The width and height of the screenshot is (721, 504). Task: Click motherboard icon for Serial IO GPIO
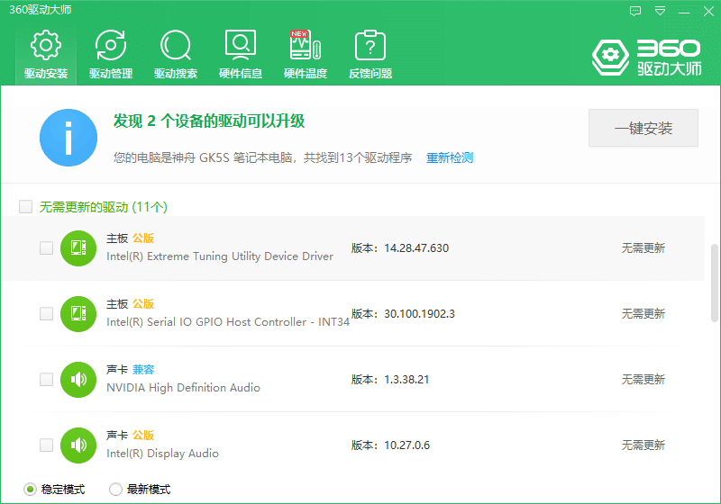pyautogui.click(x=78, y=314)
